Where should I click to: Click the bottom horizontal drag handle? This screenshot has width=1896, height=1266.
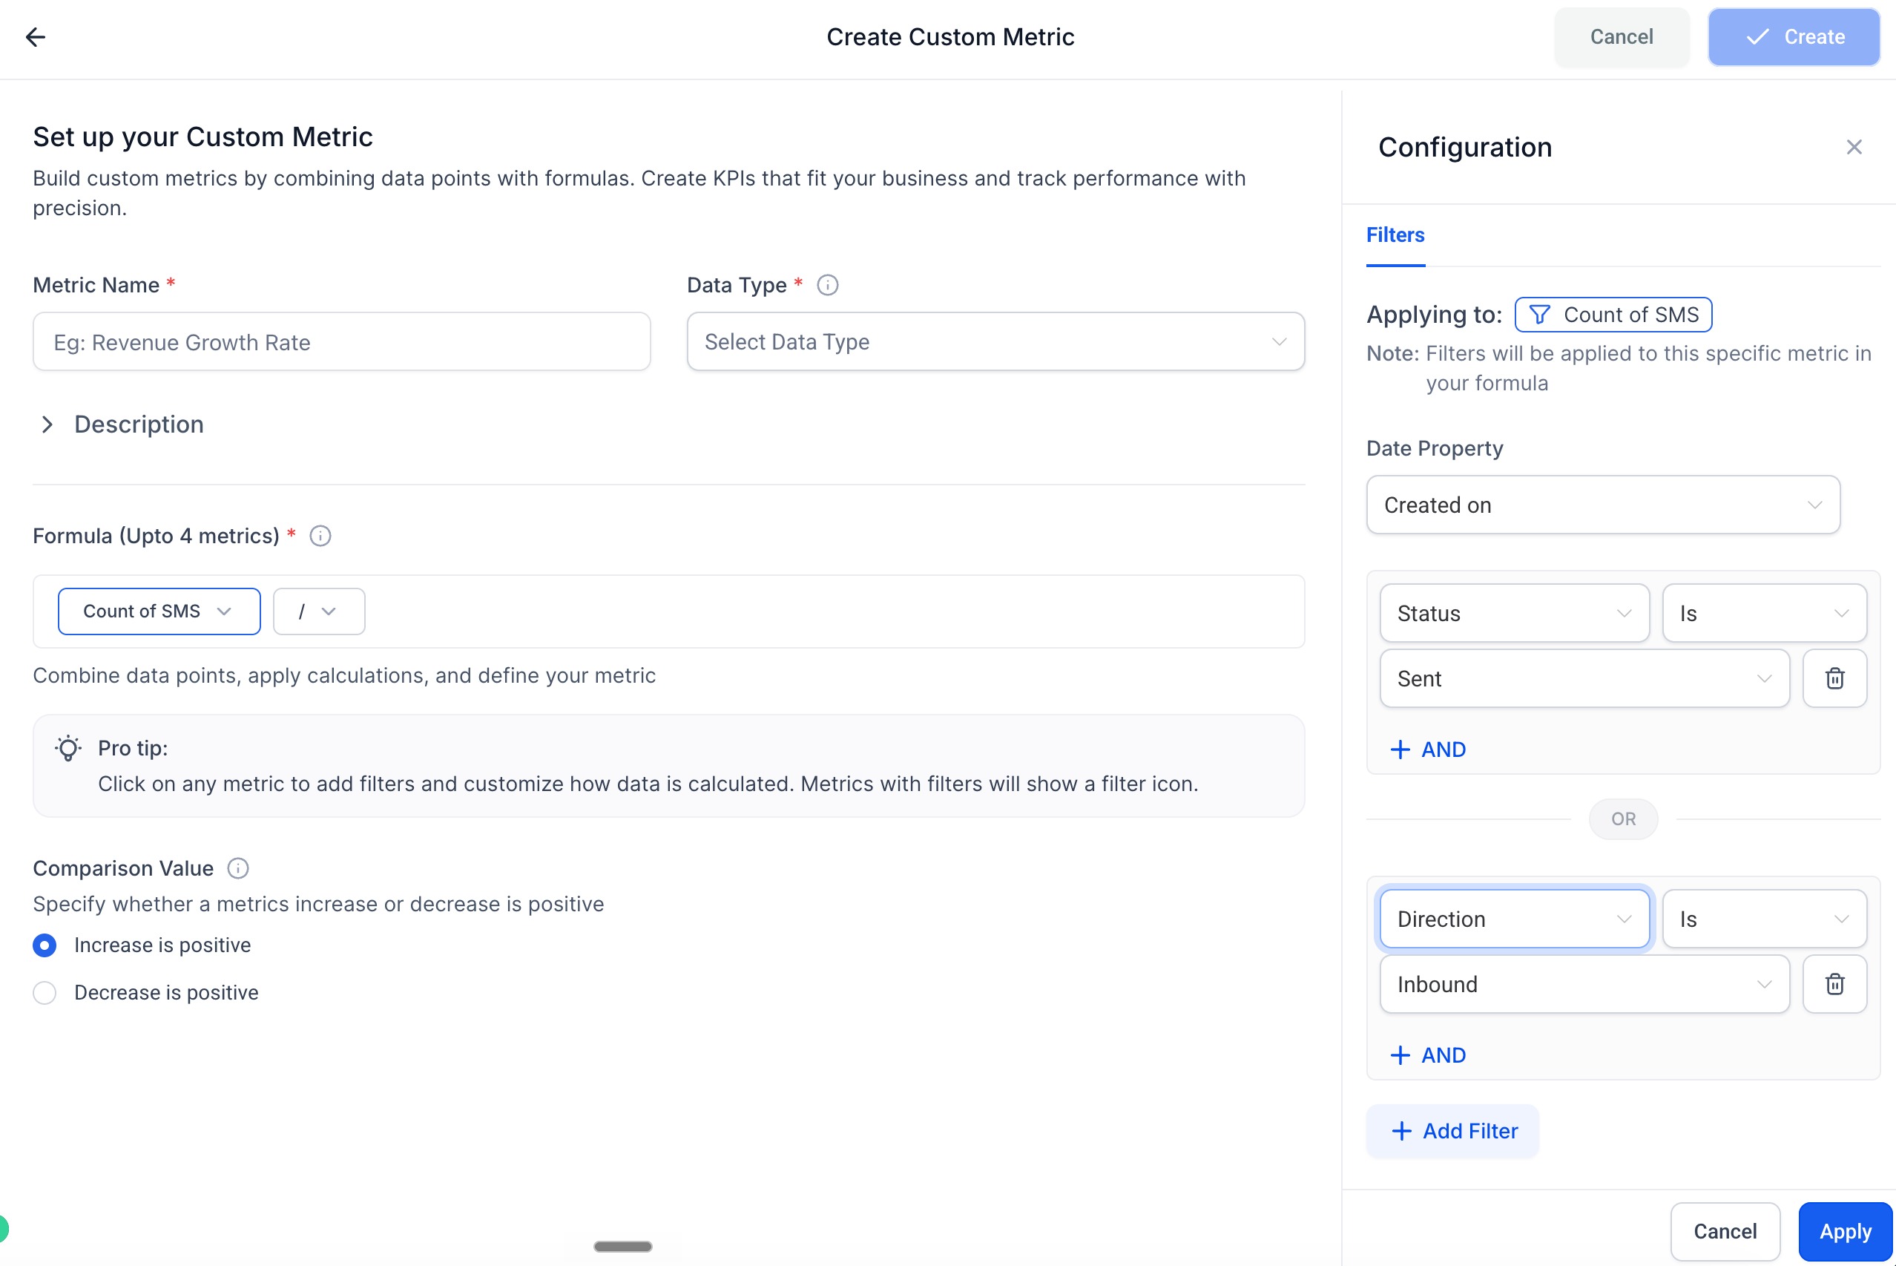[x=622, y=1247]
